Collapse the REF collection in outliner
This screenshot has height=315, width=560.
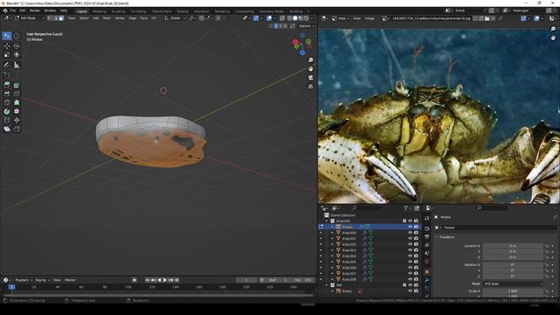point(326,285)
